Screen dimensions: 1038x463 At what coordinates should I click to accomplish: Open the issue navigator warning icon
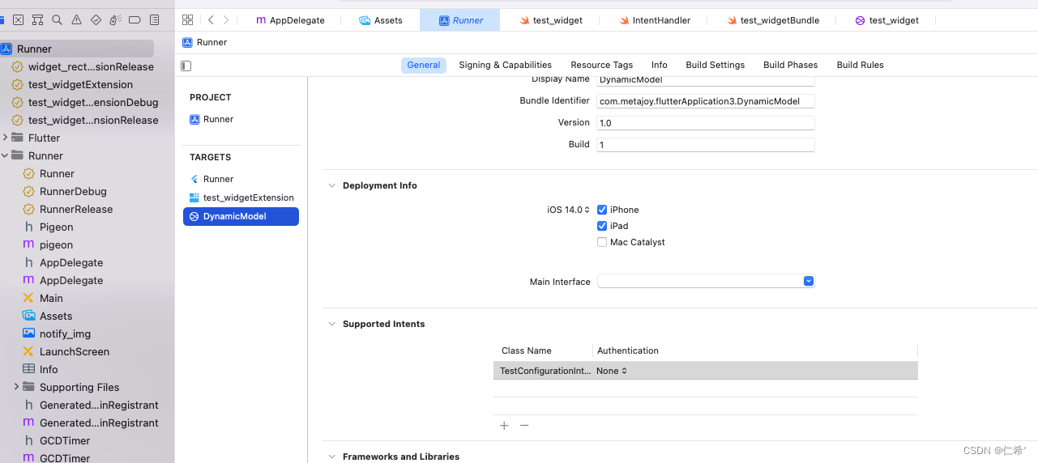click(x=76, y=19)
